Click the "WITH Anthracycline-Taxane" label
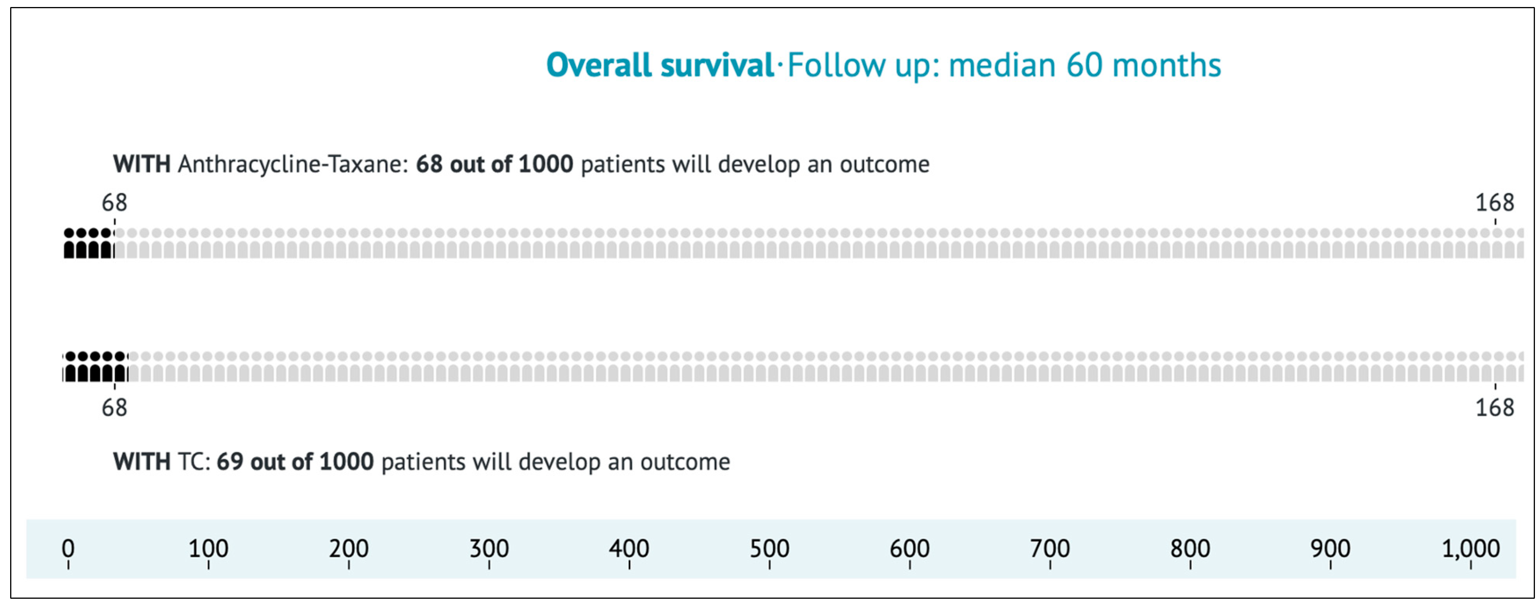Viewport: 1540px width, 605px height. 261,164
